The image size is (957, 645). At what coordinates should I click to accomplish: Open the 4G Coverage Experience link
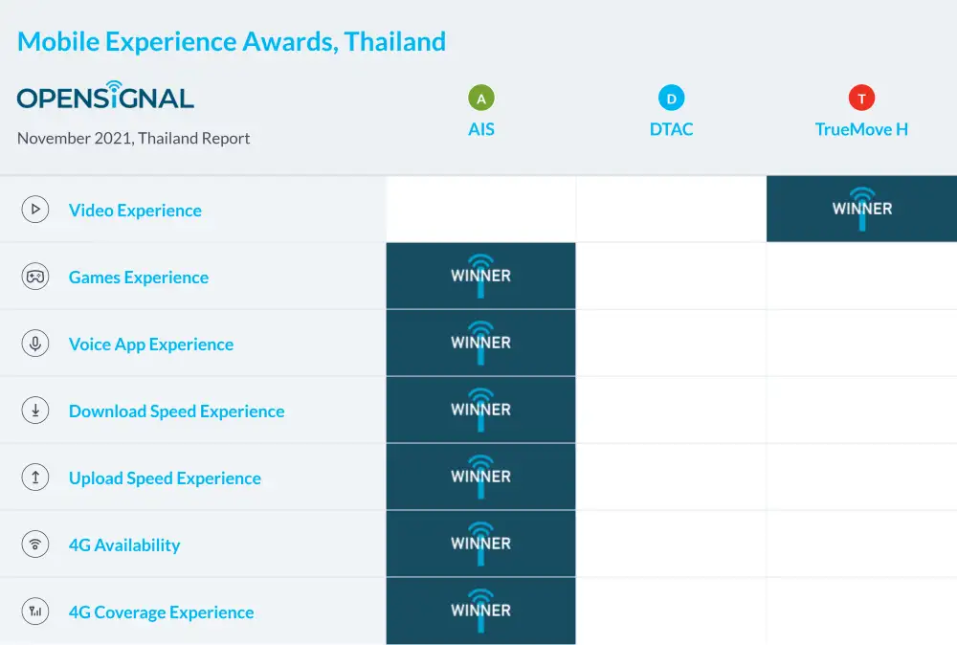(162, 612)
